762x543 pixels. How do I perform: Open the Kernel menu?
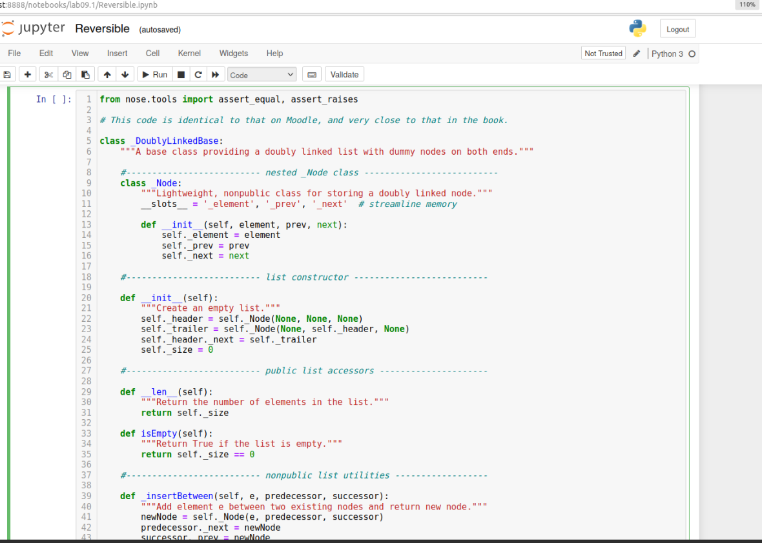tap(189, 54)
